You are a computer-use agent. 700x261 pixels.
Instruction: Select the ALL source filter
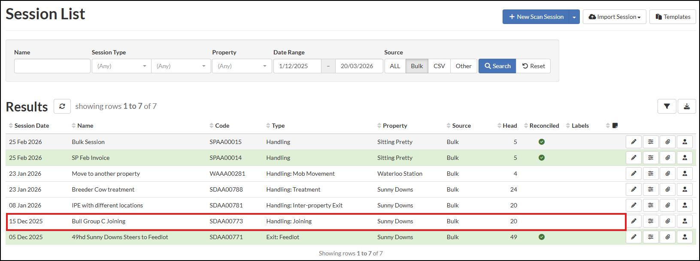(395, 66)
